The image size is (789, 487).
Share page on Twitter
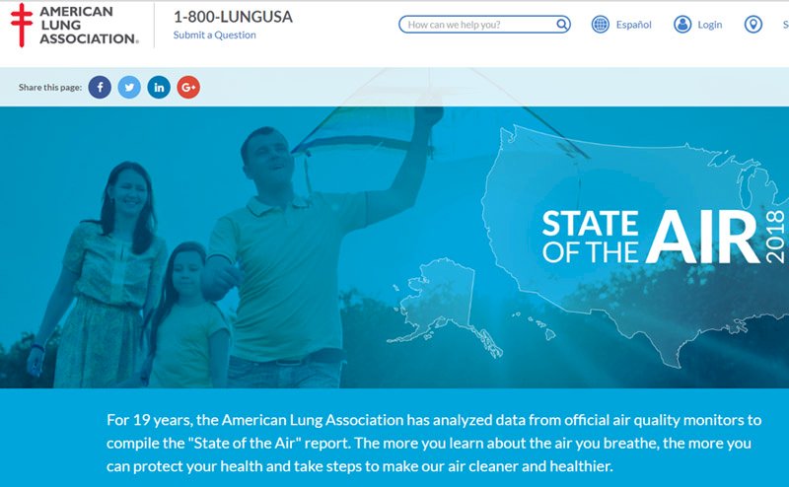coord(129,88)
